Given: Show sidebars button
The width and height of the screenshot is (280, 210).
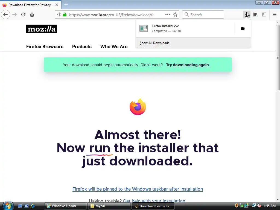Looking at the screenshot, I should (264, 14).
